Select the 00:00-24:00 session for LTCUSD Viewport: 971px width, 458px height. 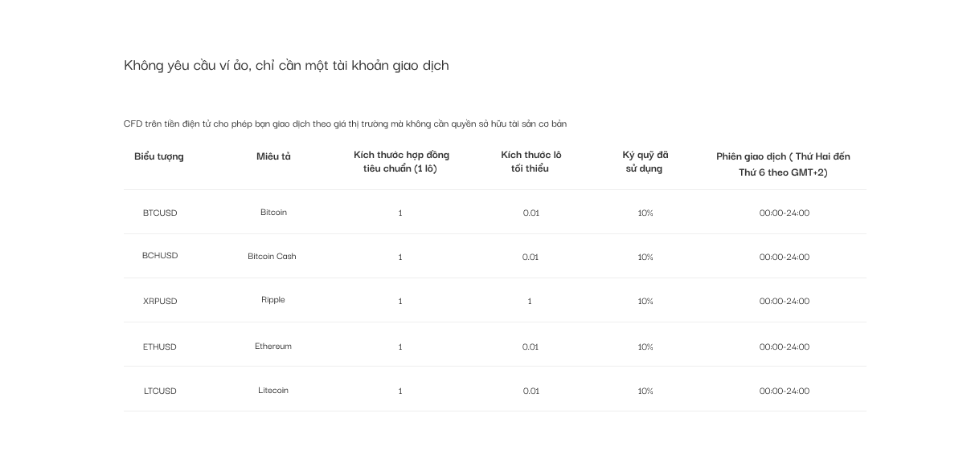(x=785, y=391)
